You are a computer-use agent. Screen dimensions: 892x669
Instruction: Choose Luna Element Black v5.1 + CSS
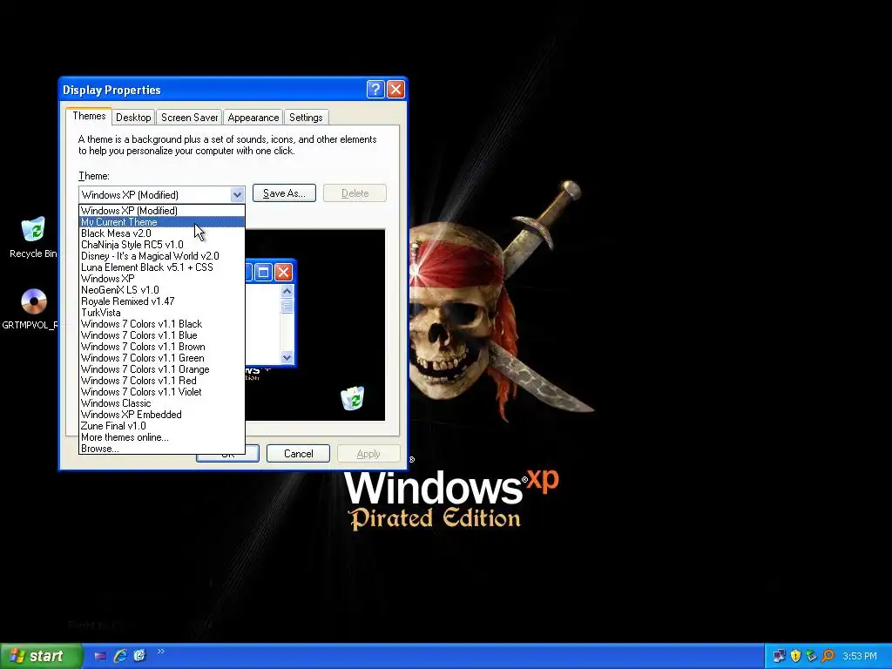coord(161,267)
